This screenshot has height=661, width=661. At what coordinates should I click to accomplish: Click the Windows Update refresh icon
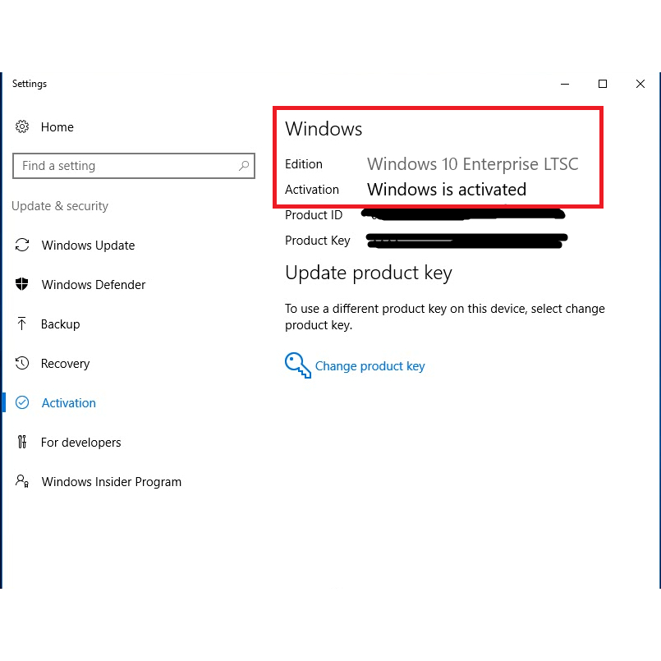click(22, 245)
